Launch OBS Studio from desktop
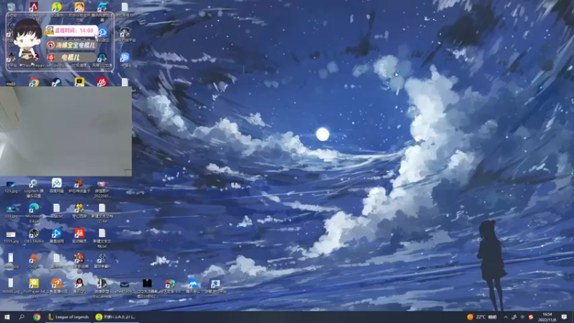 34,236
